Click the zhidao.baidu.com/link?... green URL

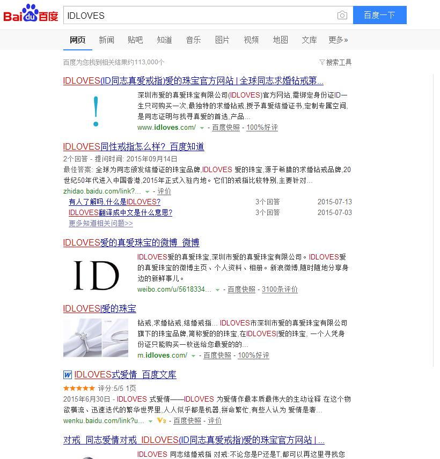coord(102,191)
